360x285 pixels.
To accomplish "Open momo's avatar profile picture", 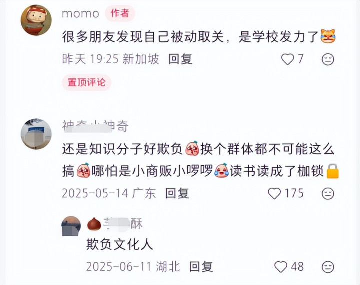I will (x=36, y=20).
